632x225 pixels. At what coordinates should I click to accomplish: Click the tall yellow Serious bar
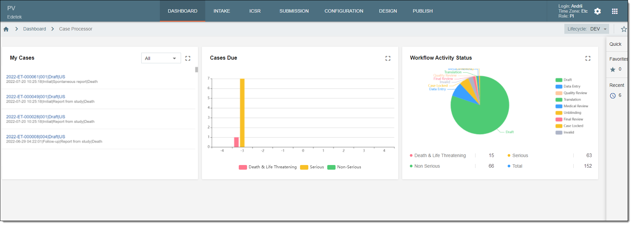[242, 113]
